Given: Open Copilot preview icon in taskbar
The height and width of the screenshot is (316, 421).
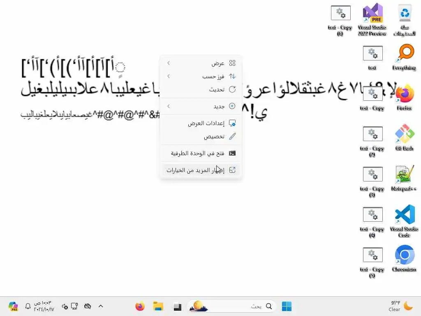Looking at the screenshot, I should (13, 306).
